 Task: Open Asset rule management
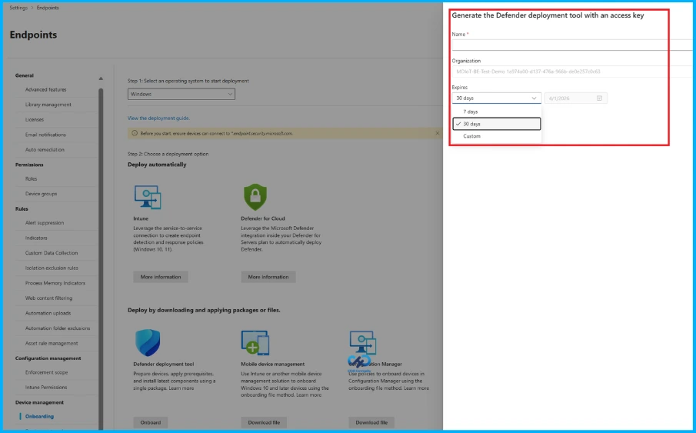click(52, 343)
